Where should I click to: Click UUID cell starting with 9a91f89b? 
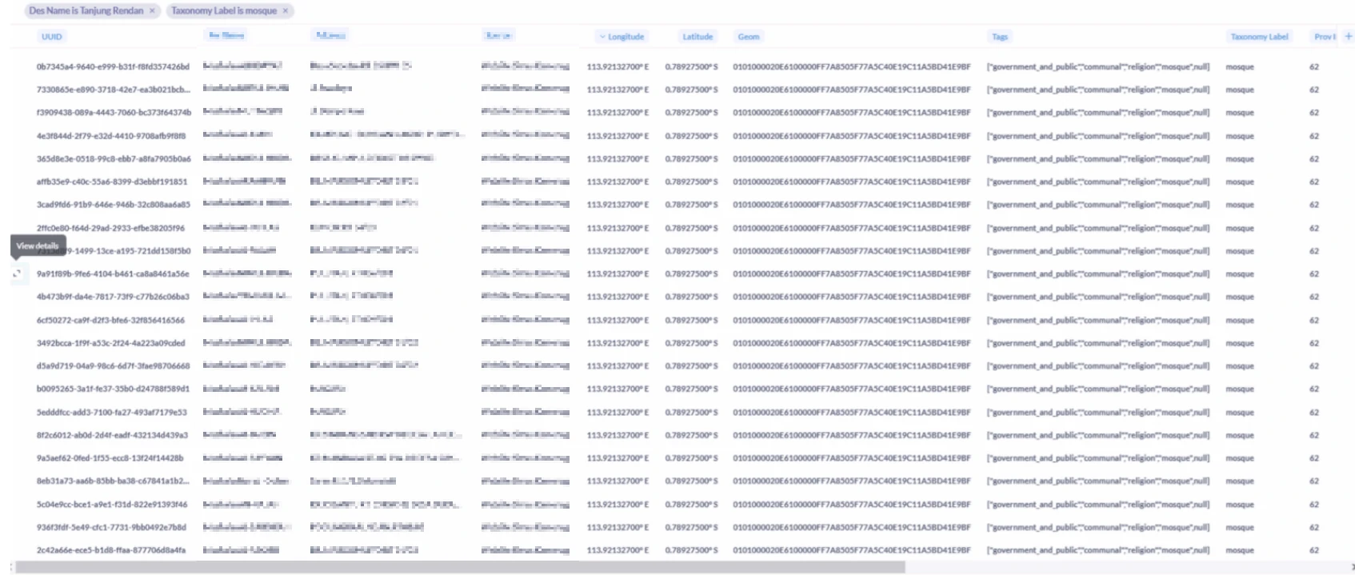pos(113,274)
